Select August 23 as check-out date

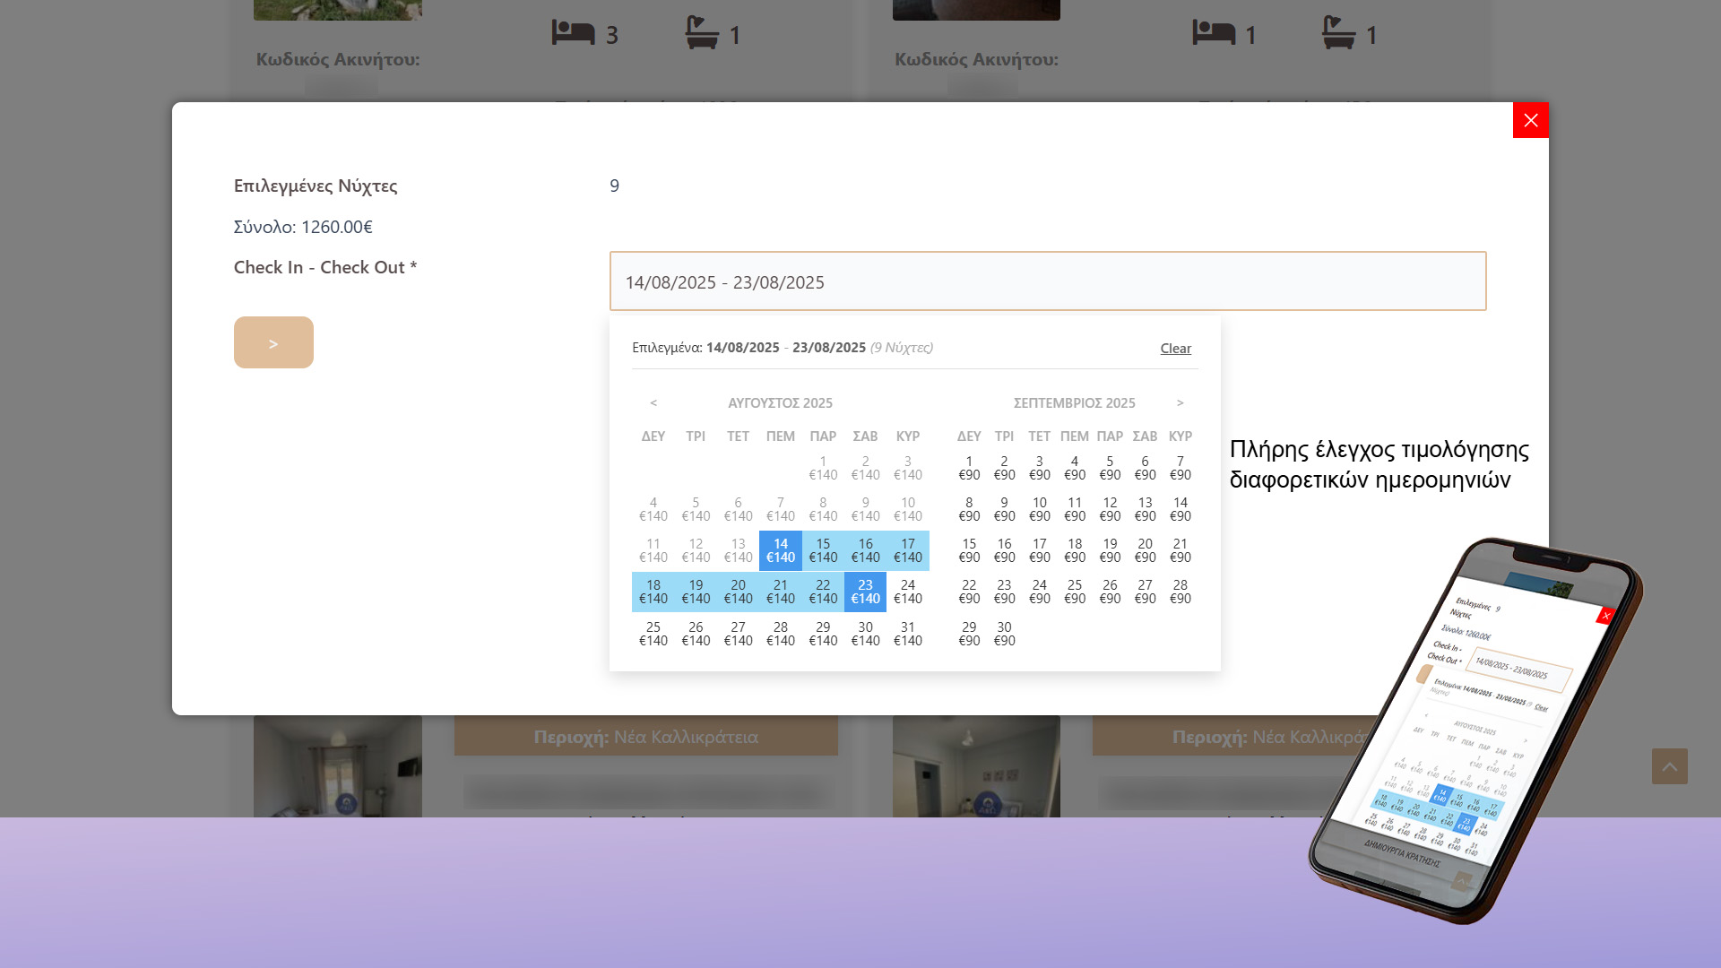tap(865, 592)
